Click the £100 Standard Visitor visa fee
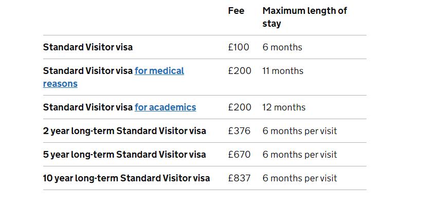 pos(238,47)
